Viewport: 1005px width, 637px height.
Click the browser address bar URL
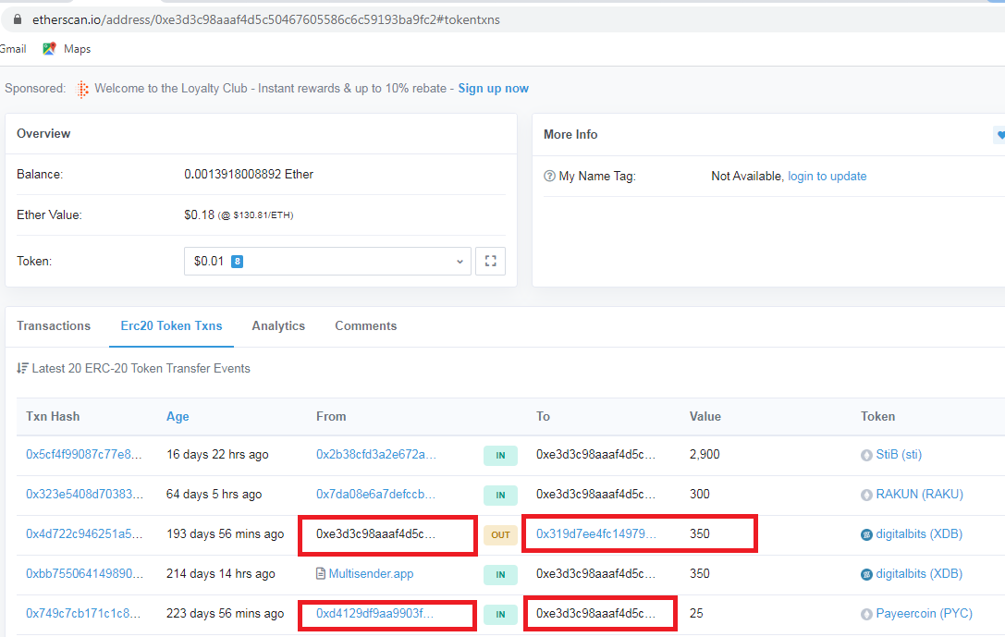(266, 19)
